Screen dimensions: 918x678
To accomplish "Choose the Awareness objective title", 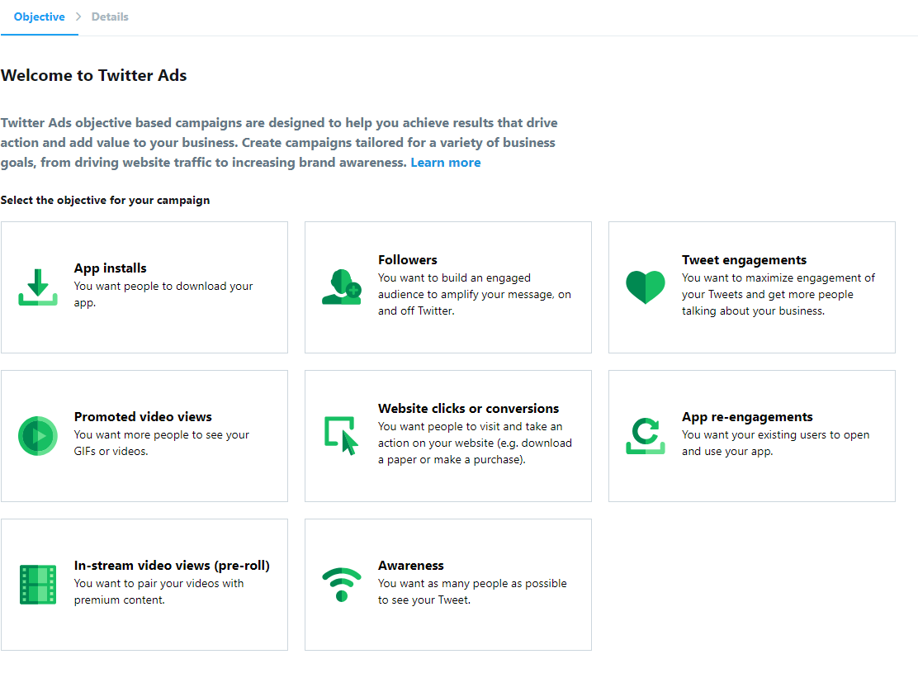I will 411,566.
